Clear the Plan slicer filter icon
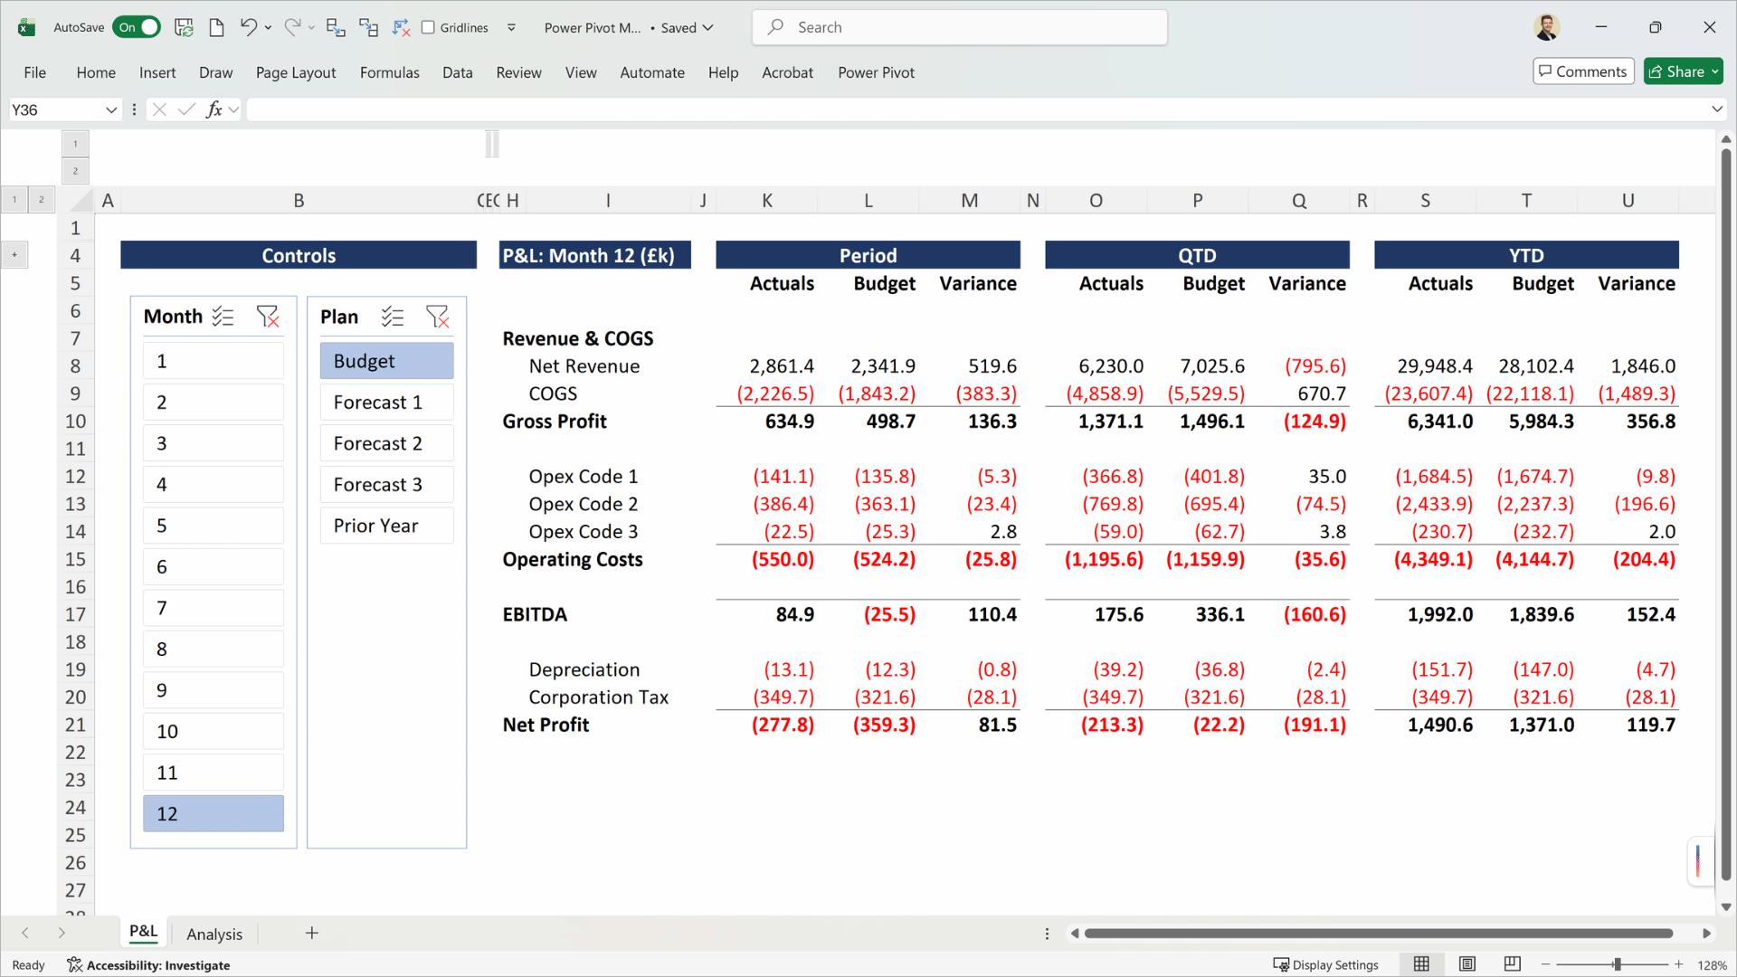 click(437, 317)
